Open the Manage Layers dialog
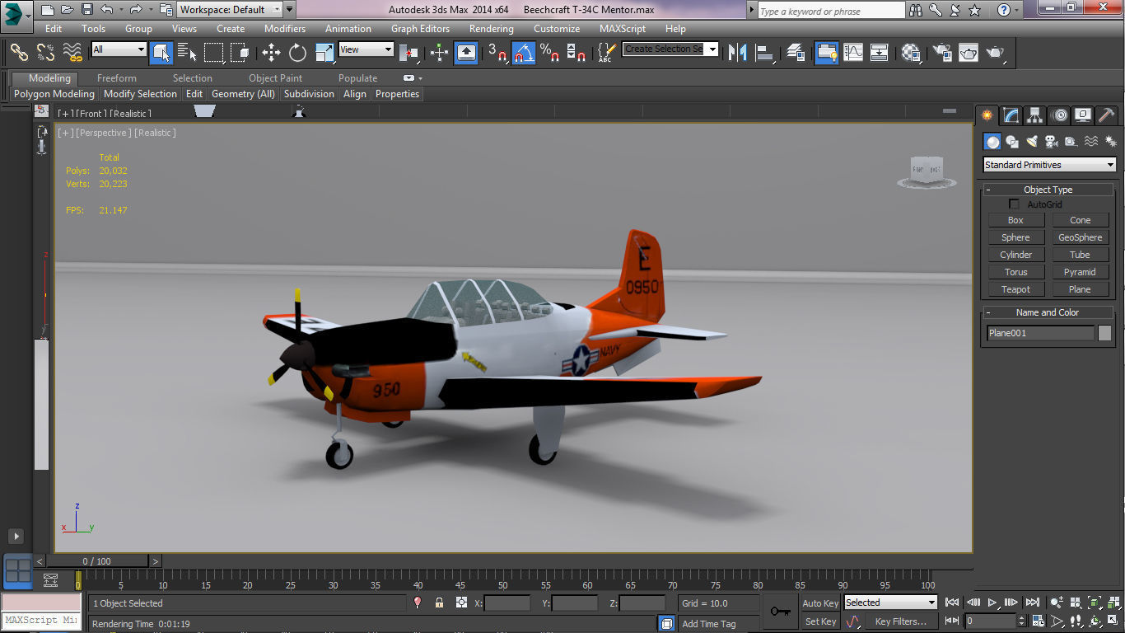 pyautogui.click(x=795, y=53)
